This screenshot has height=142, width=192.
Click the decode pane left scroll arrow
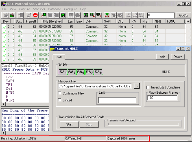tap(3, 104)
